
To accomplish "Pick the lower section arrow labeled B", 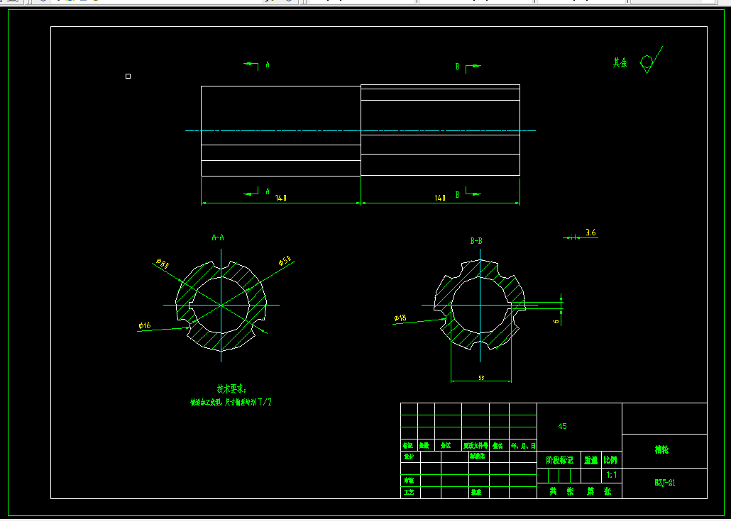I will [x=468, y=194].
